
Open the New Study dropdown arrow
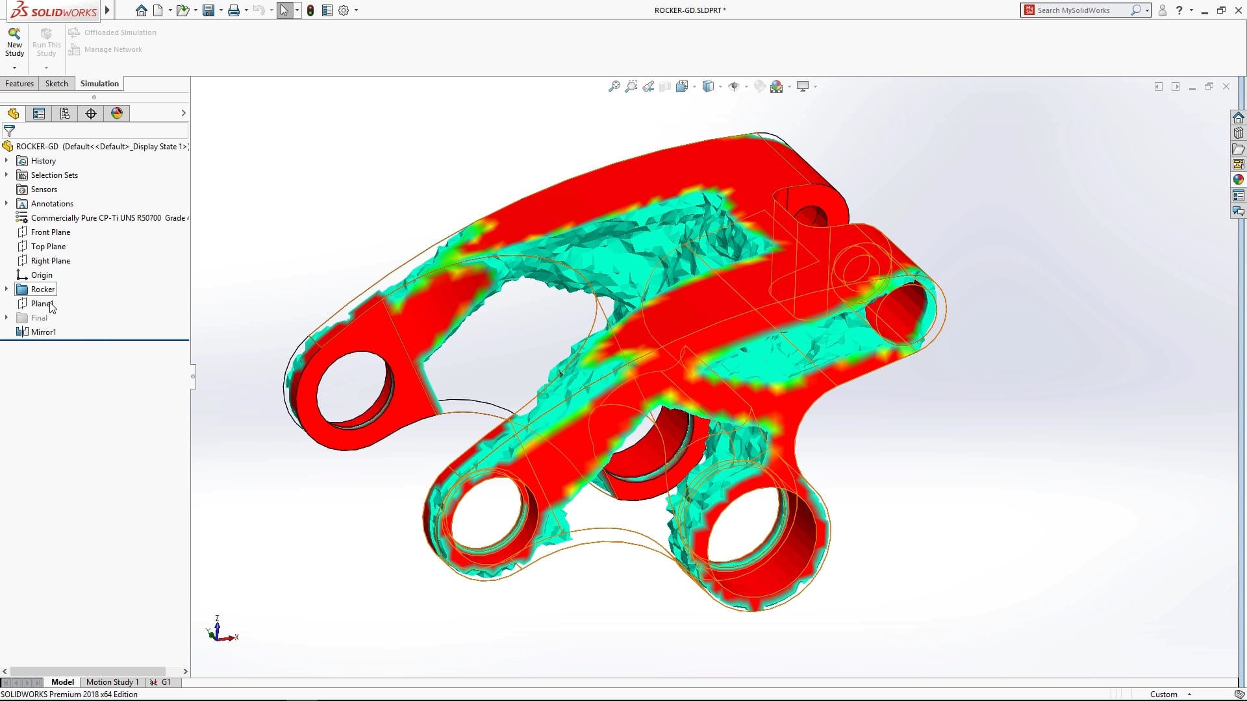14,68
